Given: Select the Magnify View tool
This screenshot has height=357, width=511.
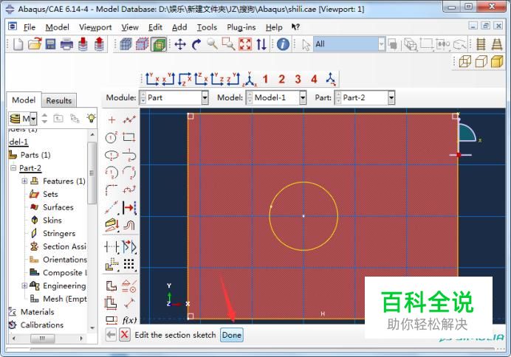Looking at the screenshot, I should [212, 44].
